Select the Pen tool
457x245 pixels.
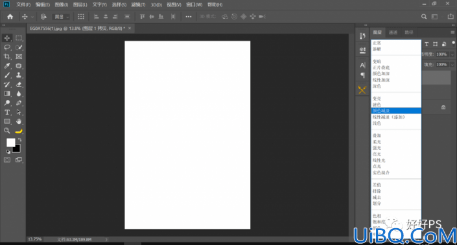(x=19, y=103)
